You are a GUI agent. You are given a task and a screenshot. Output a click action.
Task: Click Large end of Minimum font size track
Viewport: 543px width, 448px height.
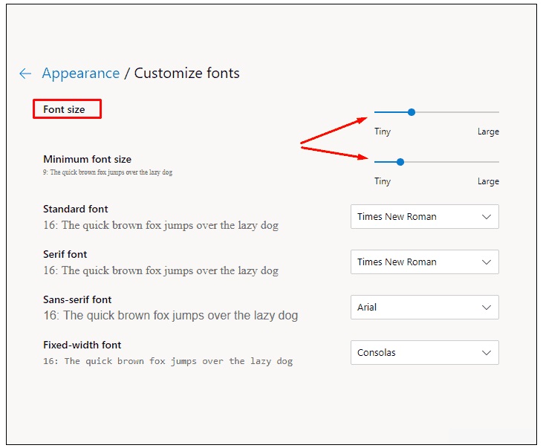pos(496,161)
